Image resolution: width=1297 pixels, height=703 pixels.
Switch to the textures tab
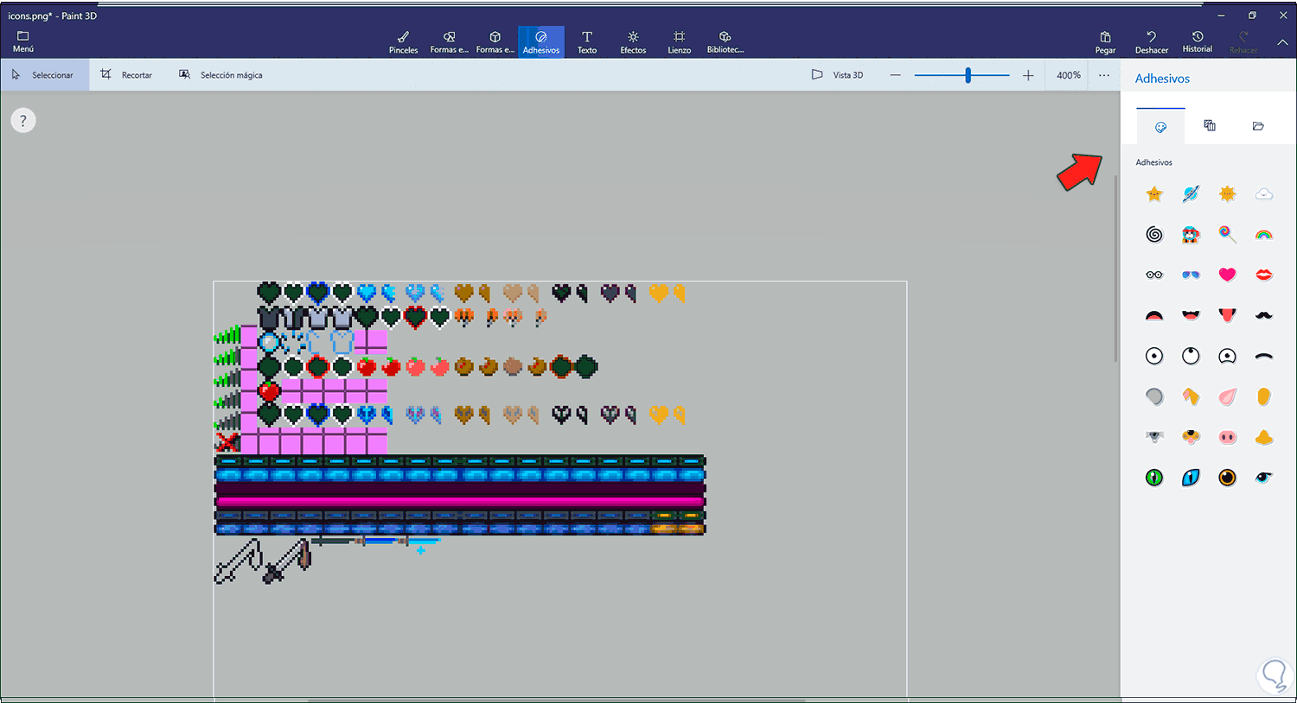pyautogui.click(x=1210, y=126)
